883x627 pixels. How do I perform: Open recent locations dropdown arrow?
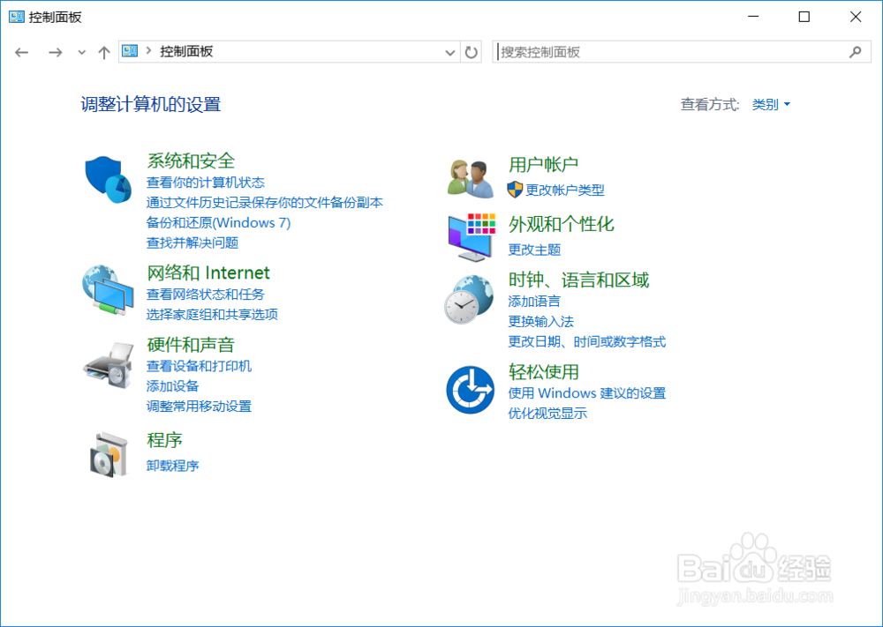pyautogui.click(x=81, y=52)
